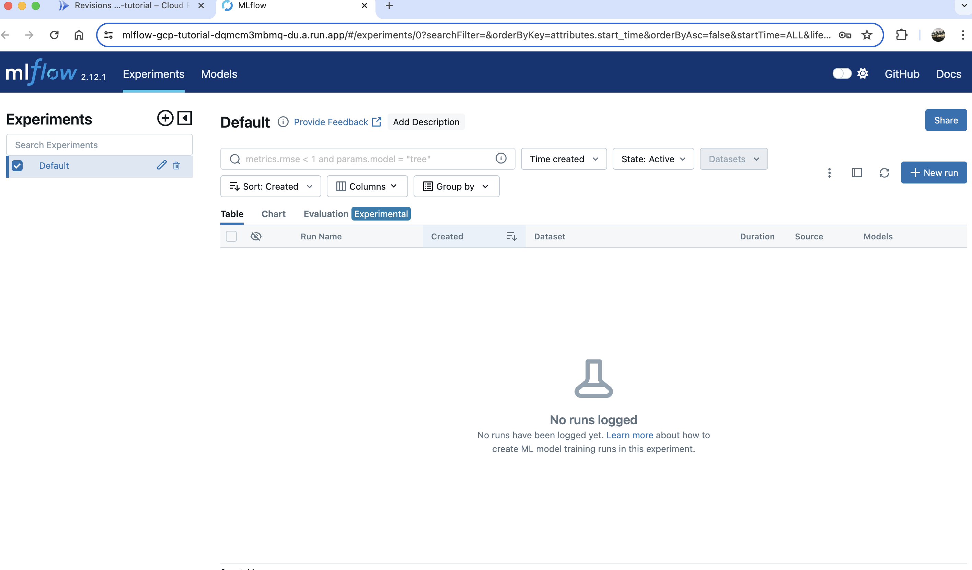Click the pencil icon to rename Default
Image resolution: width=972 pixels, height=570 pixels.
click(162, 165)
